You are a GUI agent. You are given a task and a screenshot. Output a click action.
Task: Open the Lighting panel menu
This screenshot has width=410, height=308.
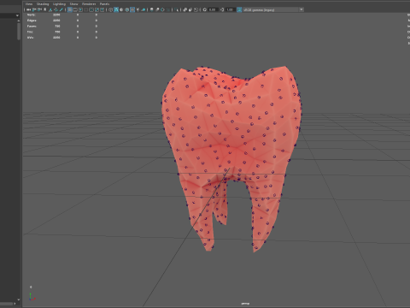pos(59,3)
